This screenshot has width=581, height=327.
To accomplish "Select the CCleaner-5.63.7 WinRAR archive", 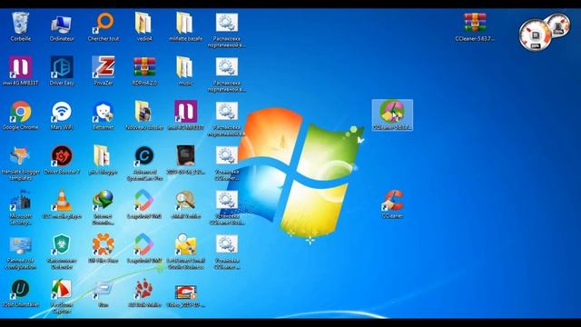I will pyautogui.click(x=475, y=26).
